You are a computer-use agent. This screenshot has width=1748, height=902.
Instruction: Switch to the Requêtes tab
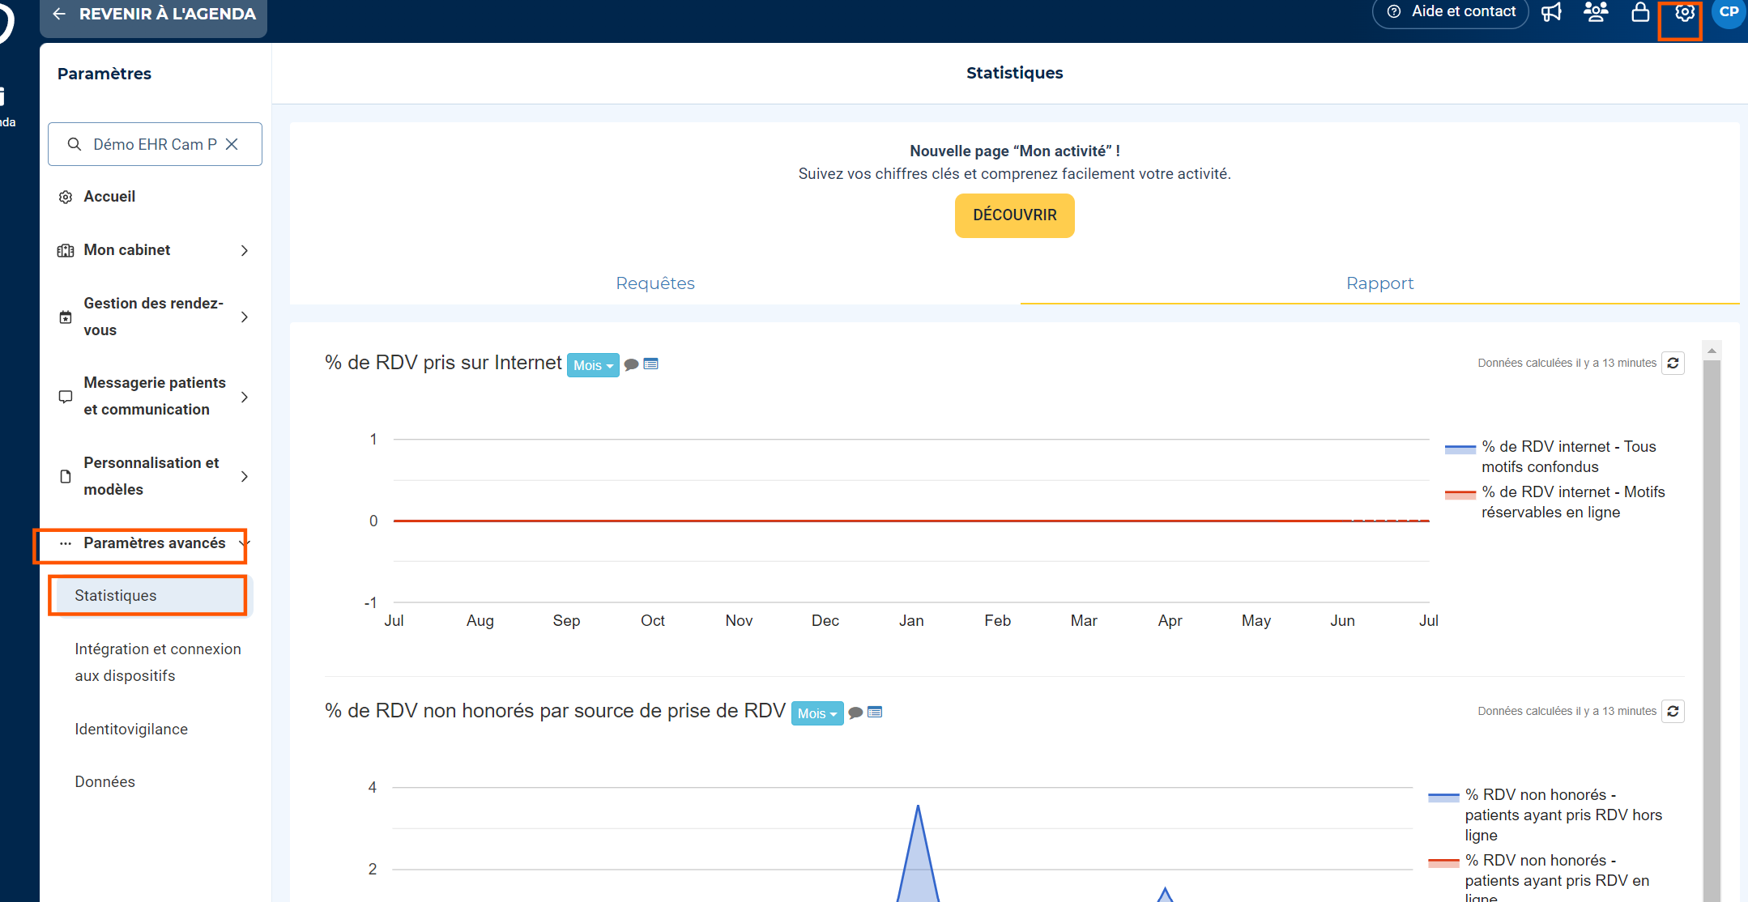point(655,283)
